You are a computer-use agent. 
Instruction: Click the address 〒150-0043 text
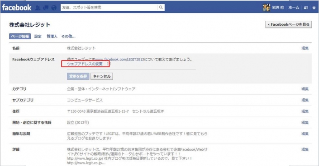tap(115, 111)
